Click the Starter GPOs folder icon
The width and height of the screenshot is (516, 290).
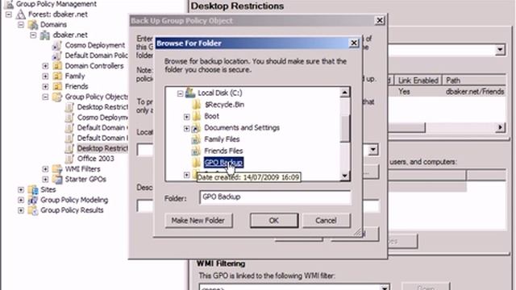pos(57,179)
